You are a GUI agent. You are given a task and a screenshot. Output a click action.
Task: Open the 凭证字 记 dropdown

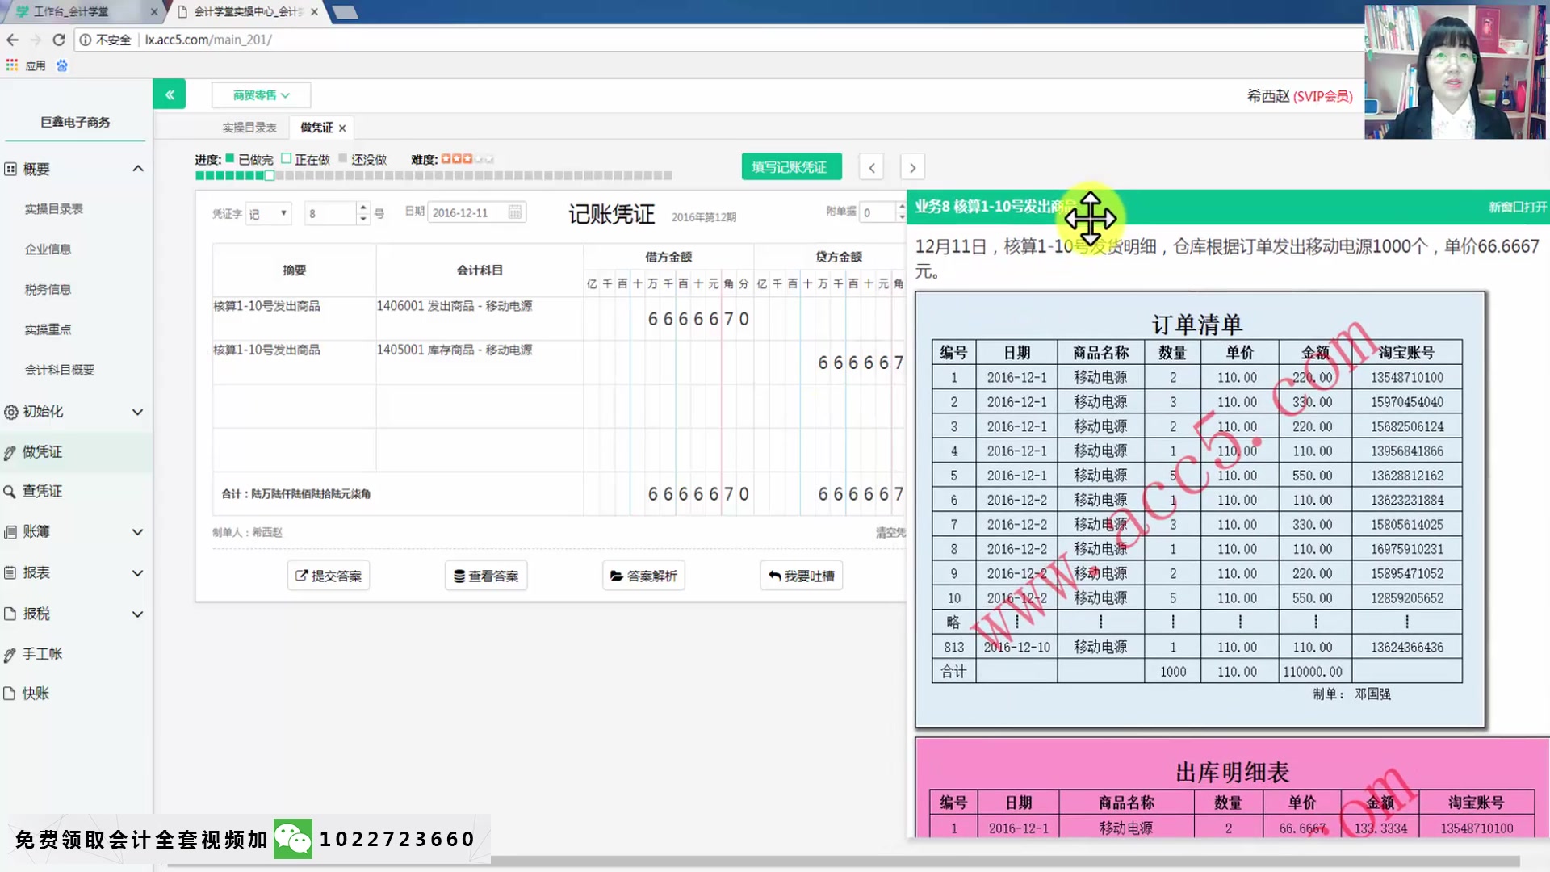(268, 212)
